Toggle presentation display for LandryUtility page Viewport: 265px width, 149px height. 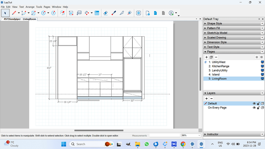pos(262,70)
